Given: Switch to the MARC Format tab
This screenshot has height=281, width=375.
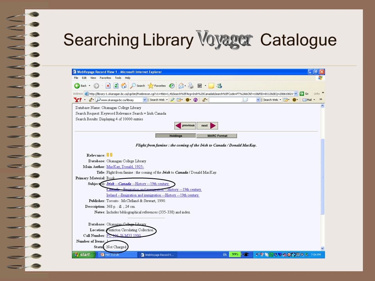Looking at the screenshot, I should pos(217,136).
